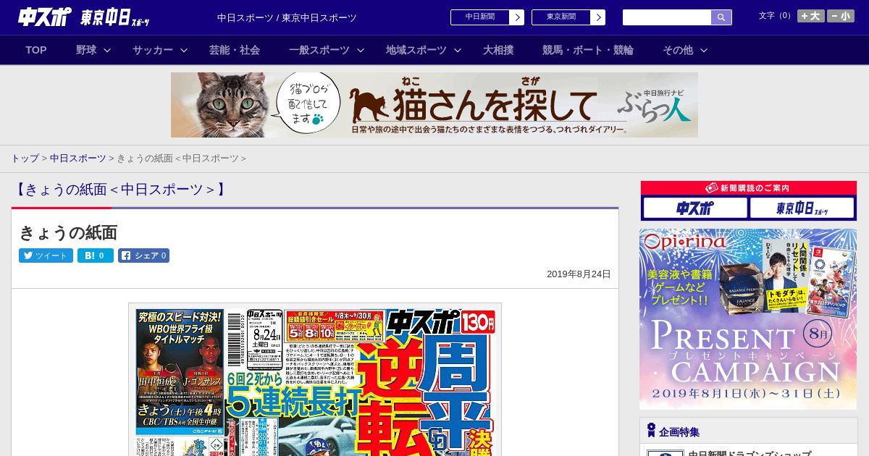
Task: Open the 東京新聞 link button
Action: tap(561, 17)
